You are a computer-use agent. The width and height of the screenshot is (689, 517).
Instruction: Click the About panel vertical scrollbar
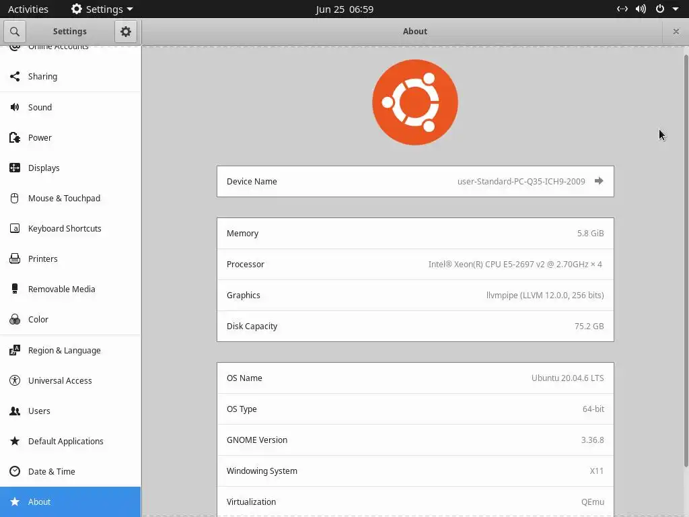point(686,261)
